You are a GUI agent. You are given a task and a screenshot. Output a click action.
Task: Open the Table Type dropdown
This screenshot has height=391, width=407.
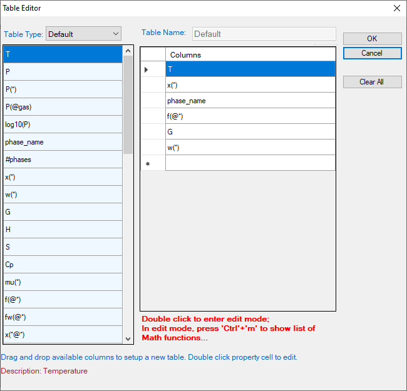click(x=83, y=34)
